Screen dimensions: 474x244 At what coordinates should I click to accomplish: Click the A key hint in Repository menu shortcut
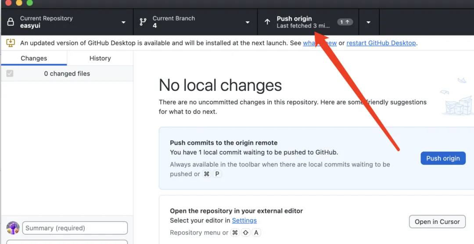click(256, 233)
